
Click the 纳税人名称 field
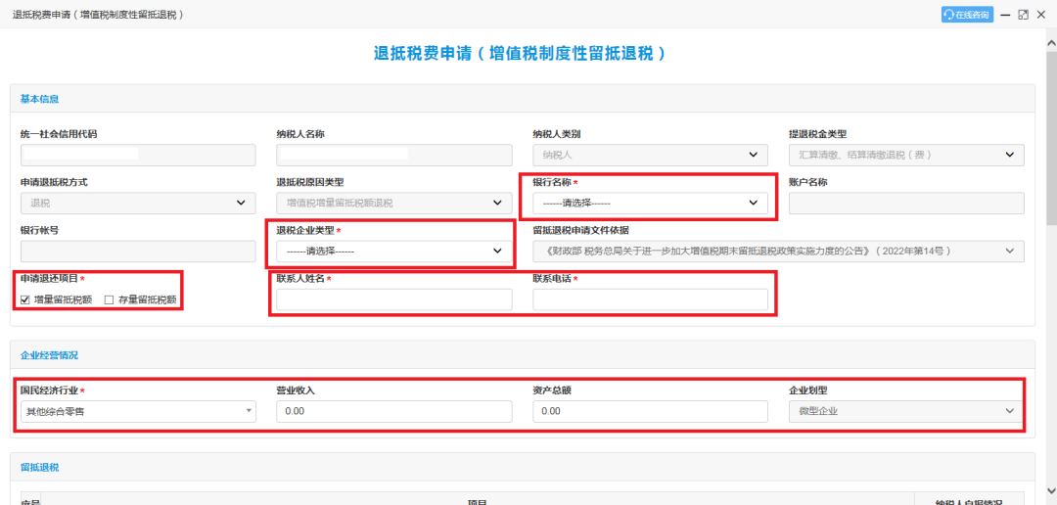(393, 155)
